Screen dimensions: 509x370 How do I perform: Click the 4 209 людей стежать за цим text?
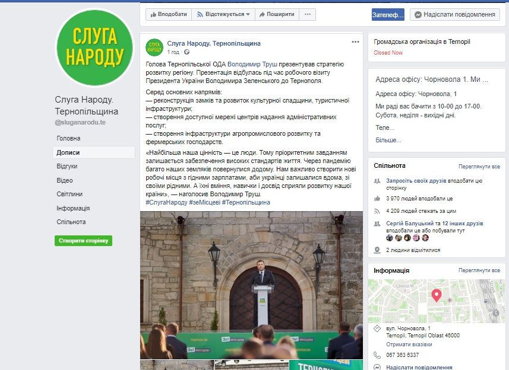click(421, 211)
